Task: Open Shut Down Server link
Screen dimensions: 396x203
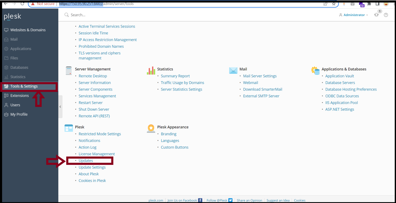Action: pyautogui.click(x=94, y=109)
